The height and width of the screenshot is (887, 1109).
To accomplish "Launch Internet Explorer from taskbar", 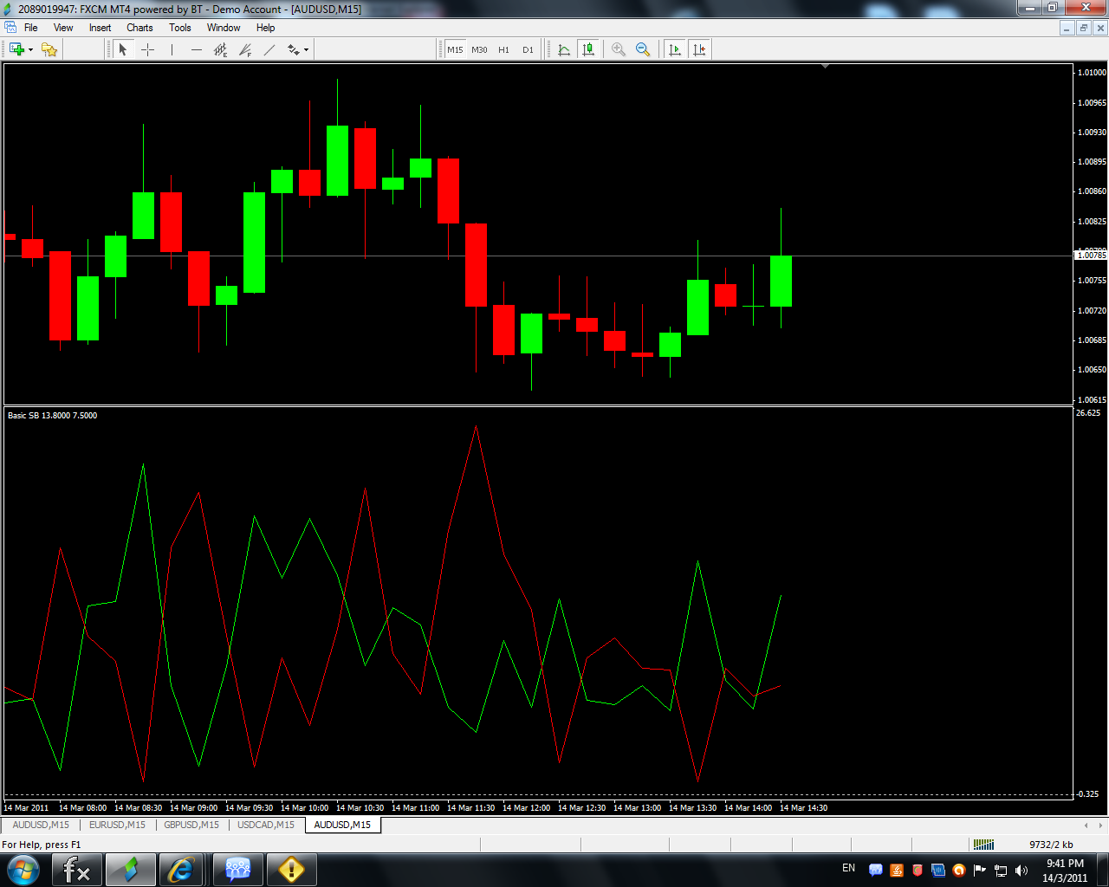I will (181, 870).
